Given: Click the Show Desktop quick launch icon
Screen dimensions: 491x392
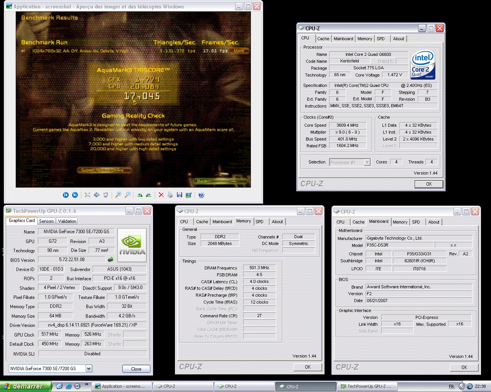Looking at the screenshot, I should (59, 386).
